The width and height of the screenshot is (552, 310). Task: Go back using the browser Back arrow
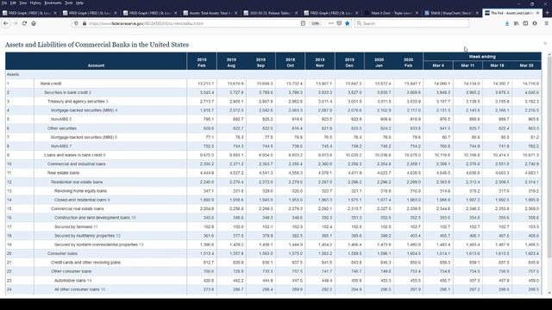(6, 23)
